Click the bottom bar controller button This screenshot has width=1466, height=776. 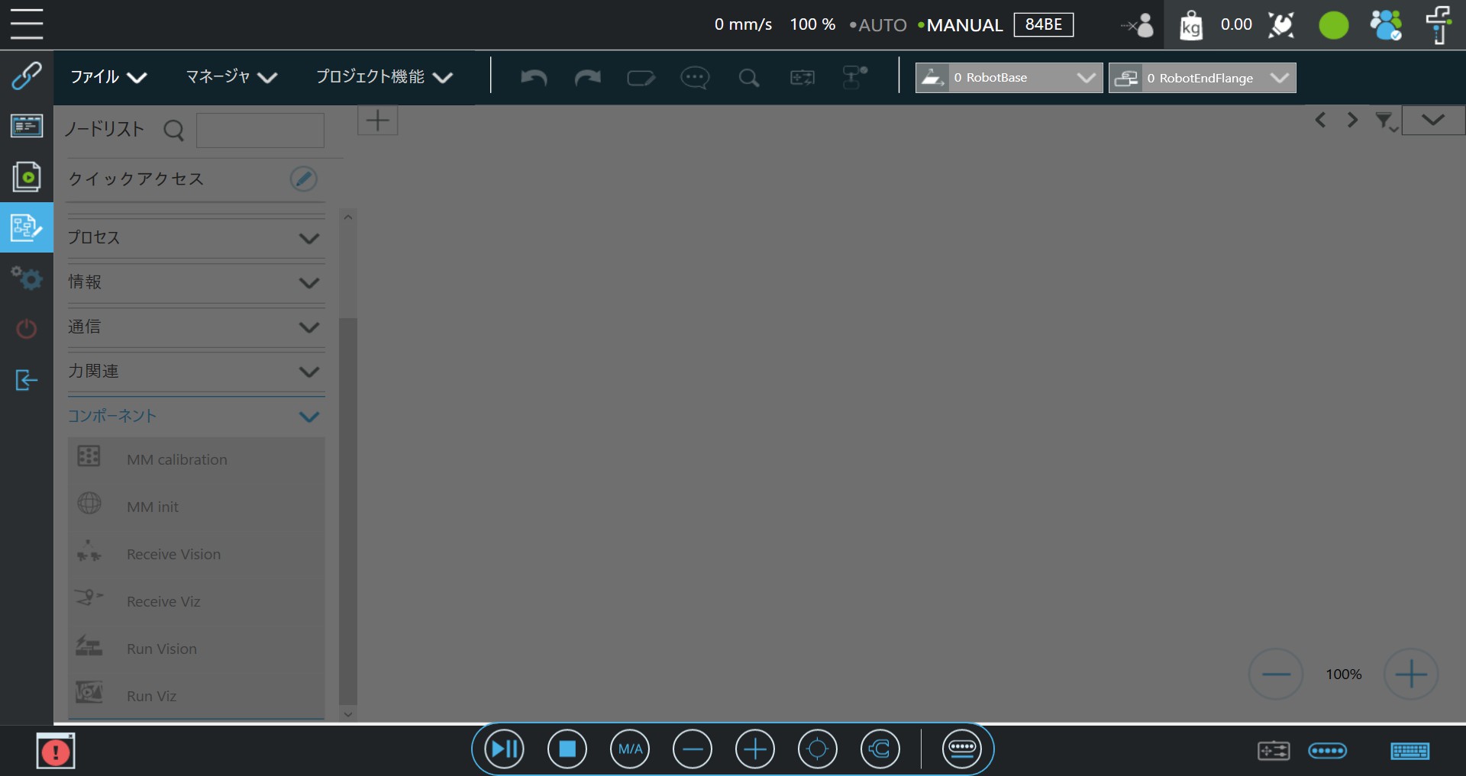coord(962,749)
